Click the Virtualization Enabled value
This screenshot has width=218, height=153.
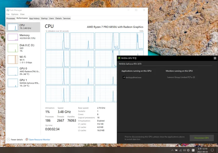pyautogui.click(x=101, y=121)
